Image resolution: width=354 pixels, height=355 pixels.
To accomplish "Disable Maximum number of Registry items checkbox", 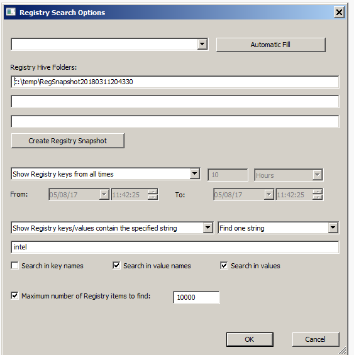I will point(14,296).
